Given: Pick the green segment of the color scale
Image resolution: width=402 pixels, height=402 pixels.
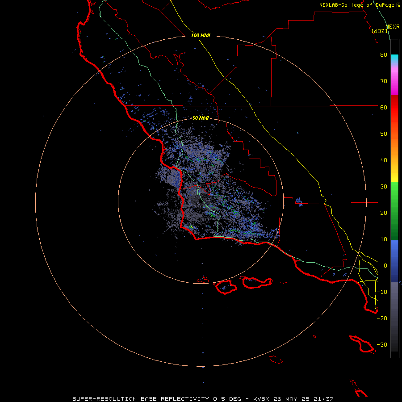Looking at the screenshot, I should click(x=394, y=211).
